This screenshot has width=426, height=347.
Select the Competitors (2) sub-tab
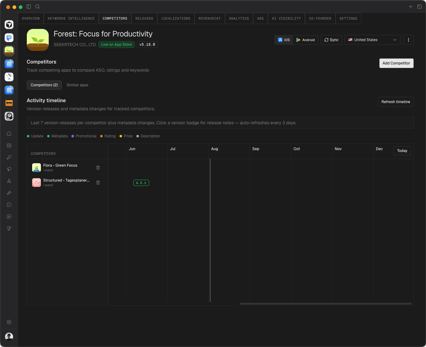point(44,85)
